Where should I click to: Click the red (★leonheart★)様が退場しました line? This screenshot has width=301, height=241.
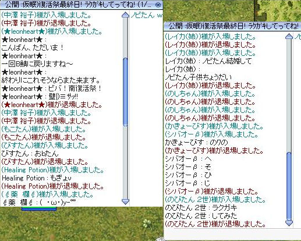click(x=52, y=105)
